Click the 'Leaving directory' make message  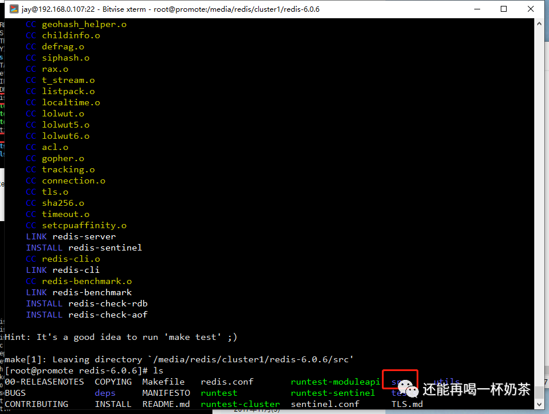[179, 360]
